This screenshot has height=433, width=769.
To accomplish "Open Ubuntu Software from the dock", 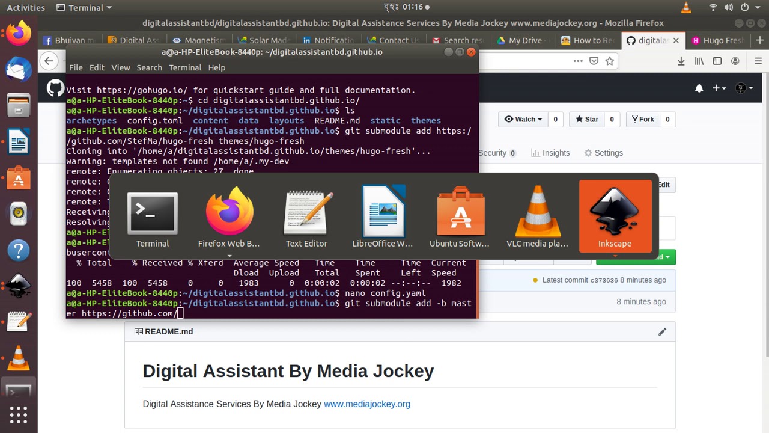I will (19, 179).
